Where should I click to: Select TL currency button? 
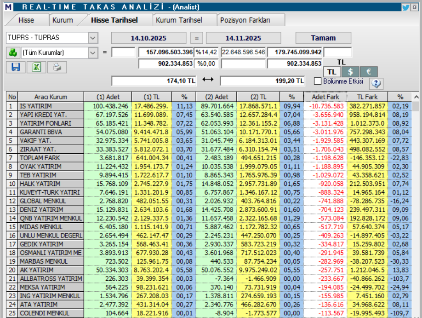[x=332, y=72]
